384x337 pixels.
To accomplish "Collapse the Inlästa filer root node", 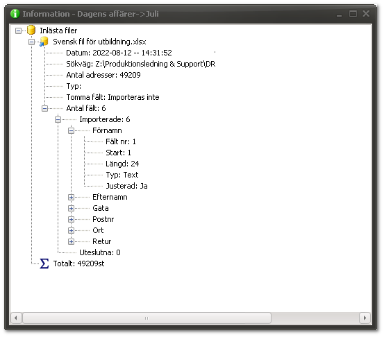I will (x=18, y=31).
